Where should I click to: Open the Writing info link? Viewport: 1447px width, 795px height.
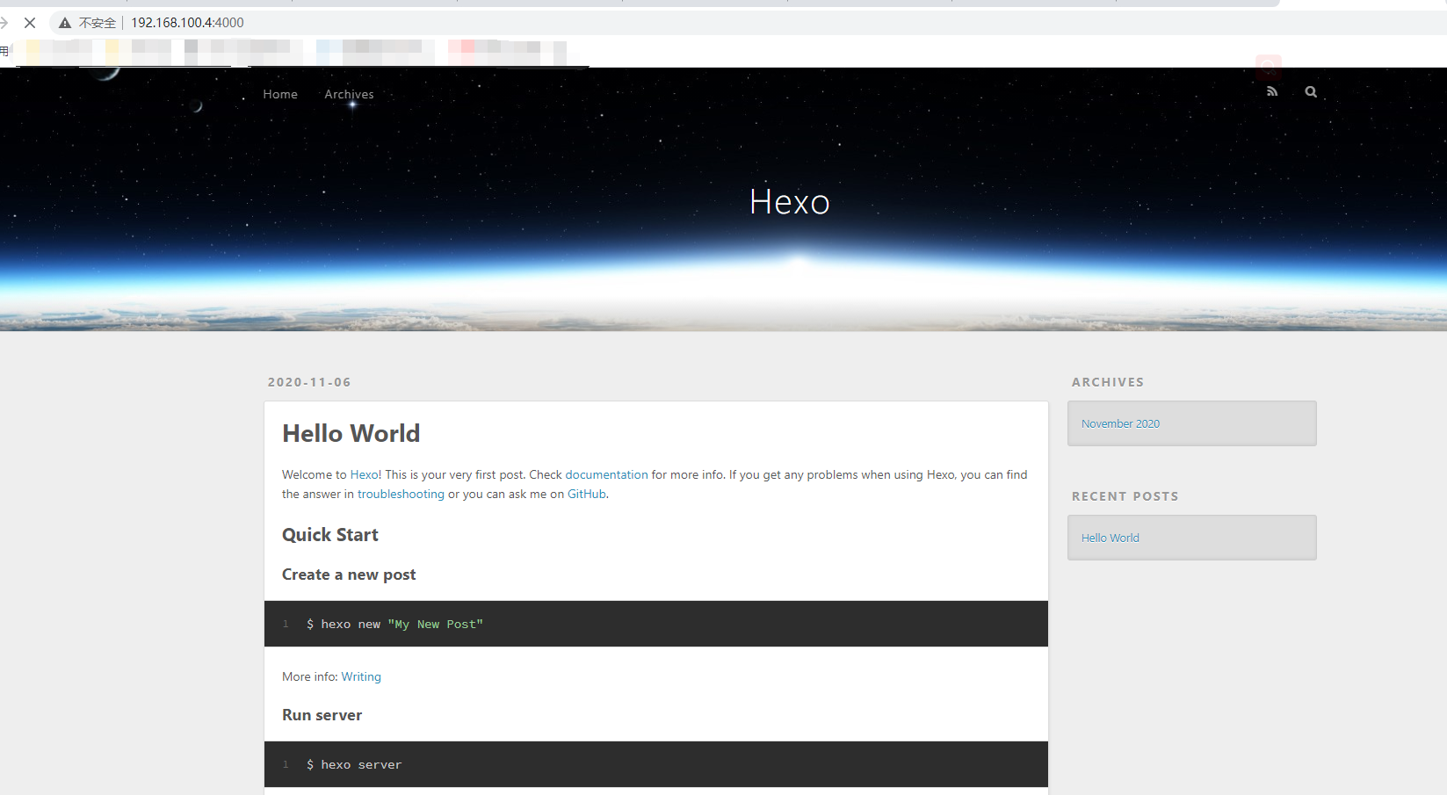[x=361, y=676]
